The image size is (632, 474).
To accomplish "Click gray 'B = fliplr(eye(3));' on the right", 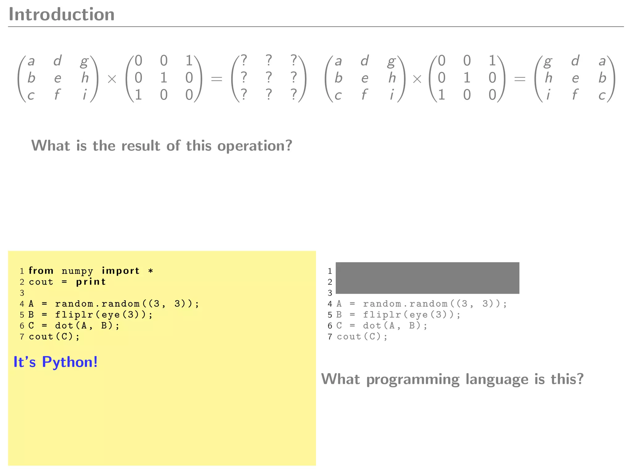I will [398, 315].
